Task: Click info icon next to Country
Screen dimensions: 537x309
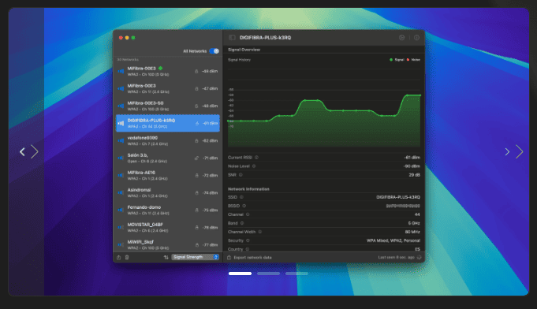Action: (x=248, y=249)
